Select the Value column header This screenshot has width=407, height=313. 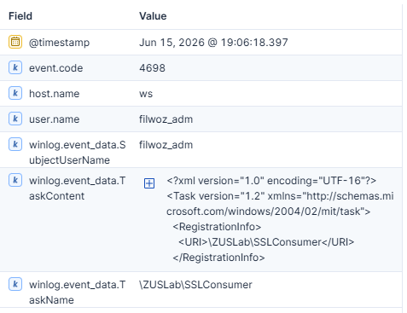click(153, 16)
